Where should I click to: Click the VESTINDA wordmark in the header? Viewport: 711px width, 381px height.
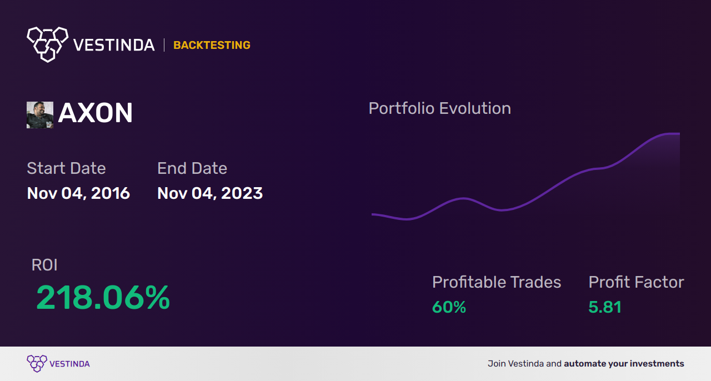point(114,45)
